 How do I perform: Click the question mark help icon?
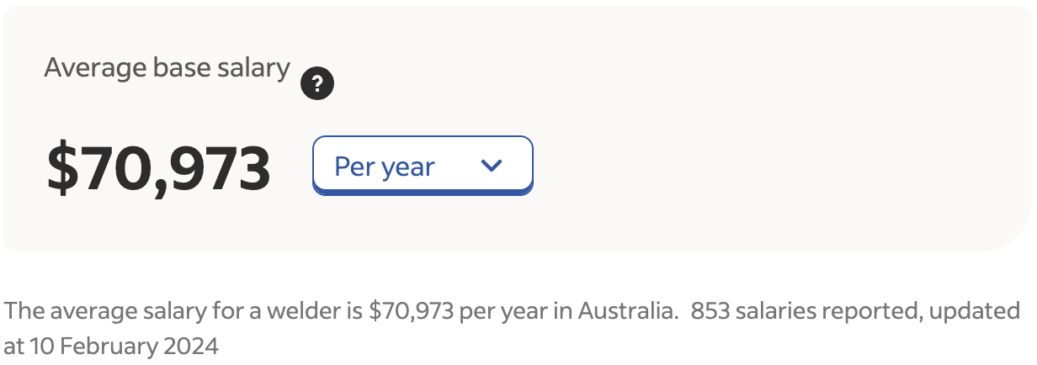tap(317, 84)
